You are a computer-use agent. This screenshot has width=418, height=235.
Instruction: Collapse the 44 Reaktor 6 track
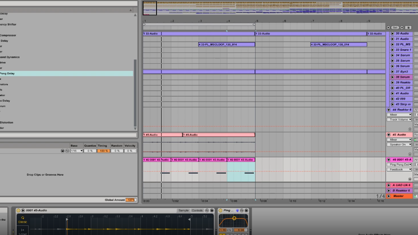[x=389, y=110]
